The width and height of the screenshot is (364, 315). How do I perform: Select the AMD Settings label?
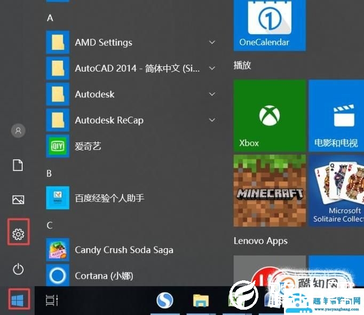coord(104,43)
